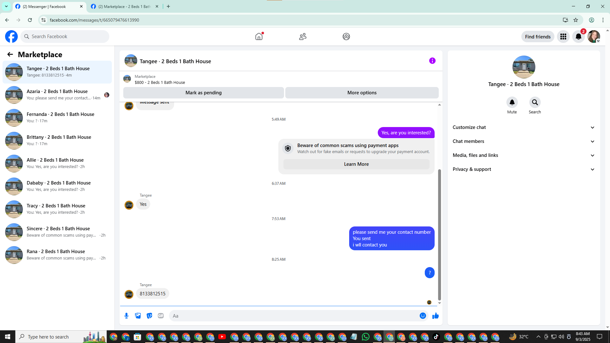Open the Facebook menu grid icon

pyautogui.click(x=563, y=37)
